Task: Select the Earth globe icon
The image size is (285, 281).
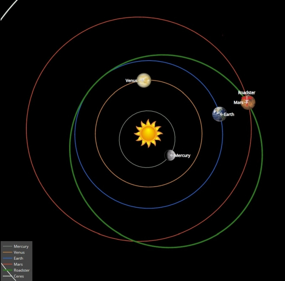Action: click(x=219, y=114)
